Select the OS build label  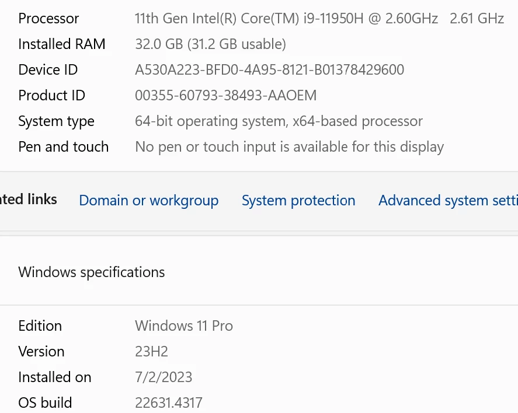pyautogui.click(x=45, y=402)
